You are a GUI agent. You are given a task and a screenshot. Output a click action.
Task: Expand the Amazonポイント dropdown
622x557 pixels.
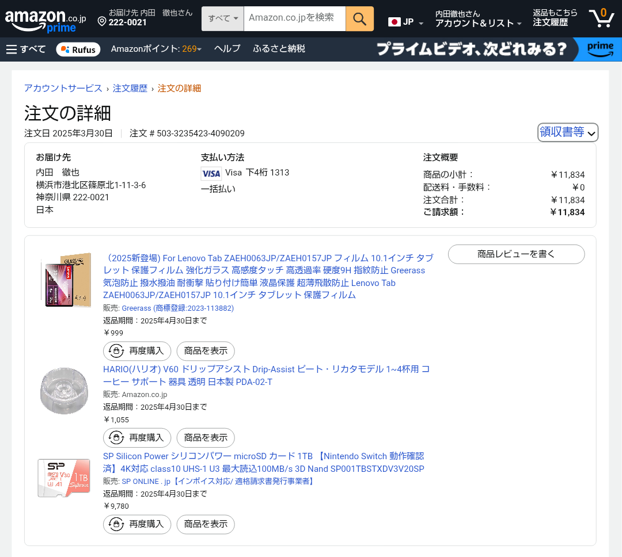tap(156, 49)
